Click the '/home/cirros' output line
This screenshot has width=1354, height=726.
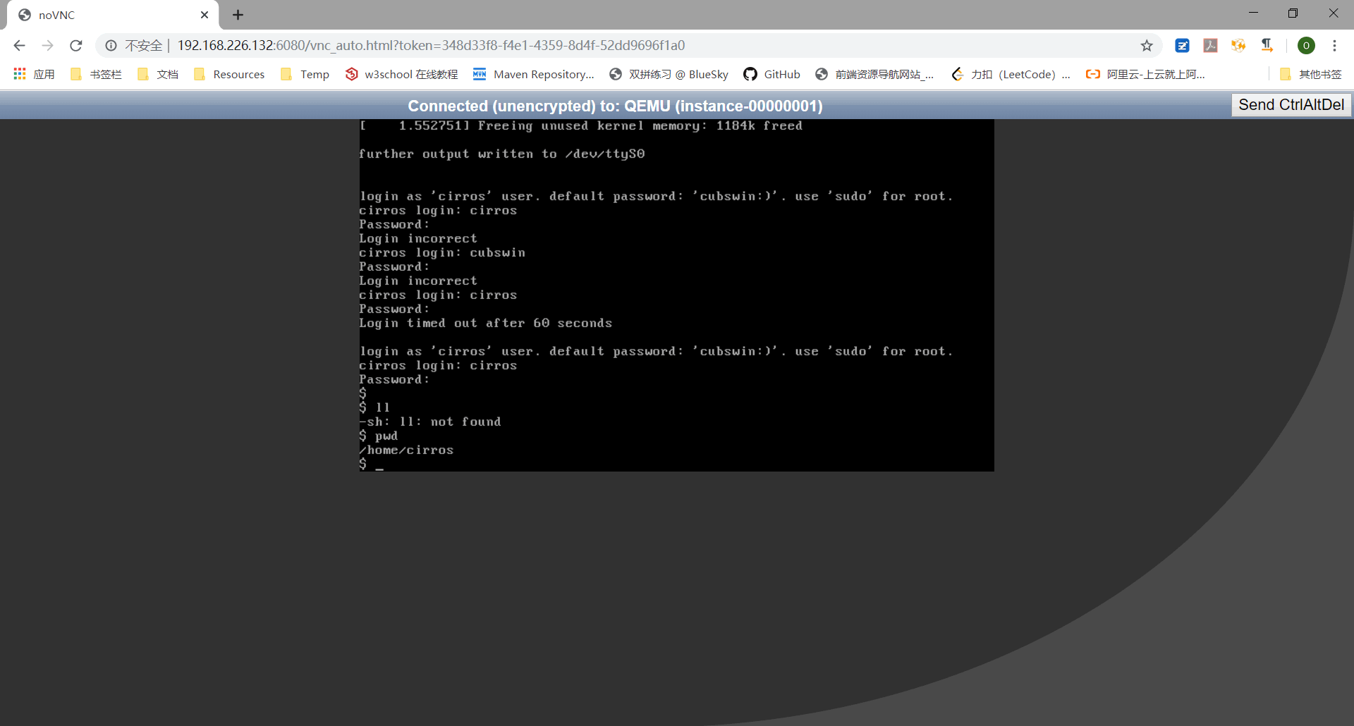[x=406, y=450]
